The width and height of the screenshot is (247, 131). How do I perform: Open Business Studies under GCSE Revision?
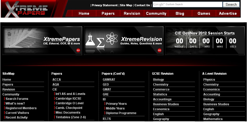pyautogui.click(x=166, y=104)
